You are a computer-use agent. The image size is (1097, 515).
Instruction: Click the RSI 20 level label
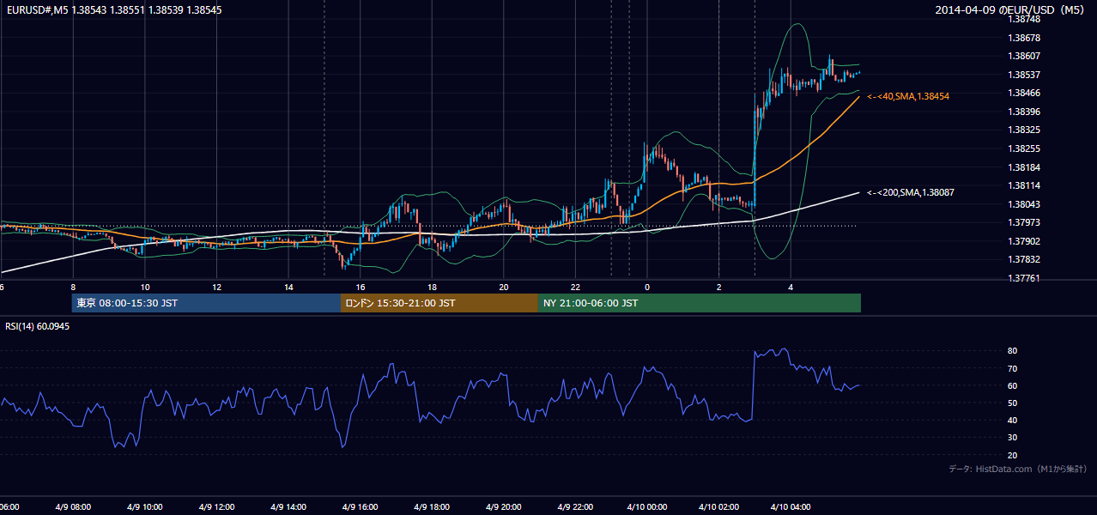point(1013,455)
